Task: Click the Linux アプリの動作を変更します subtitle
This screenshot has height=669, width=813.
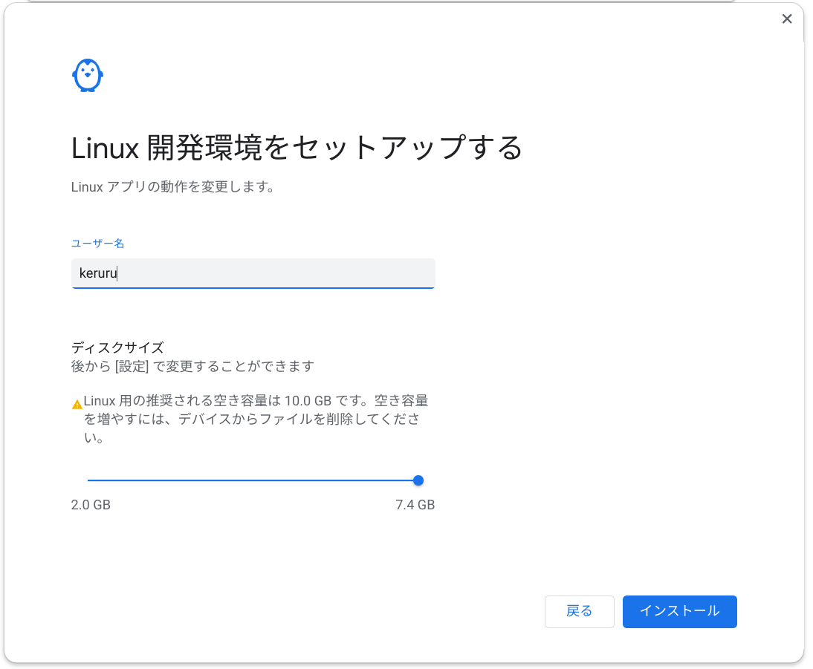Action: [173, 187]
